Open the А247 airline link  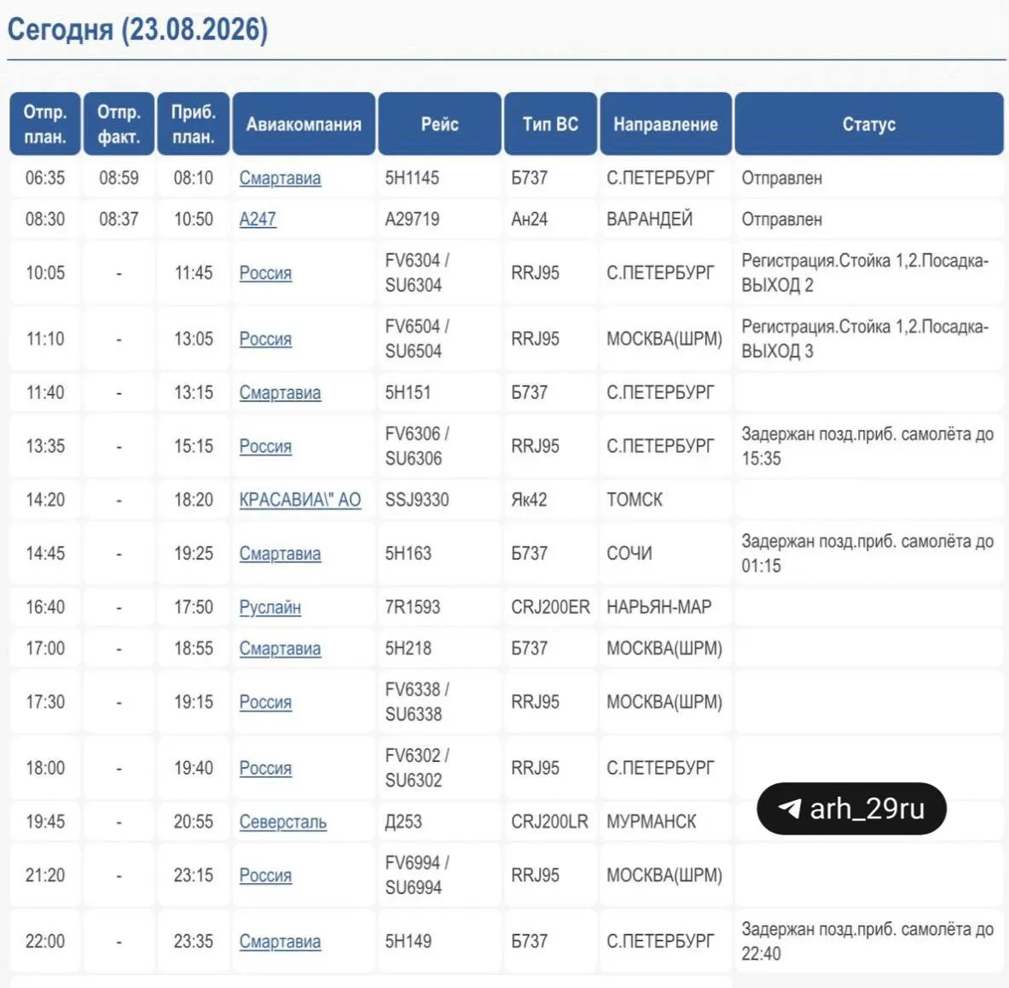tap(258, 219)
